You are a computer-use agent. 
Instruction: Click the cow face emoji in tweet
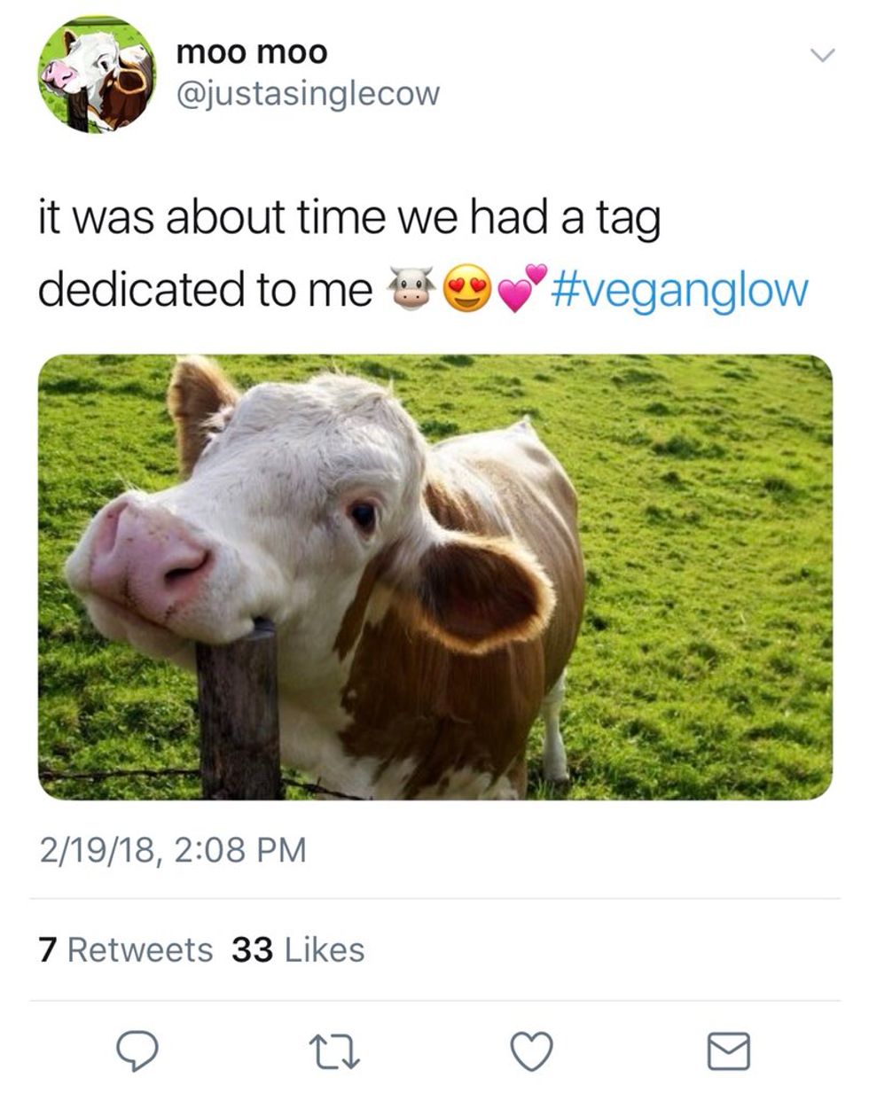[x=410, y=289]
